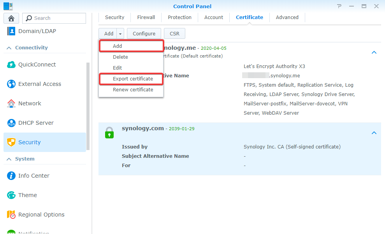Choose Add from the dropdown menu
The width and height of the screenshot is (385, 234).
pyautogui.click(x=131, y=46)
